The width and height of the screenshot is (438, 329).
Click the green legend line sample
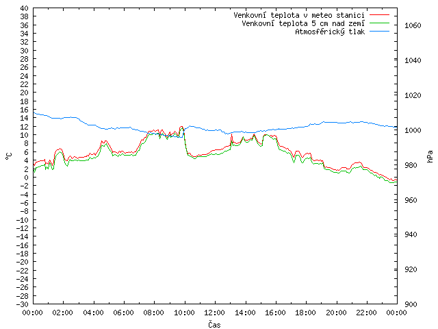[379, 23]
